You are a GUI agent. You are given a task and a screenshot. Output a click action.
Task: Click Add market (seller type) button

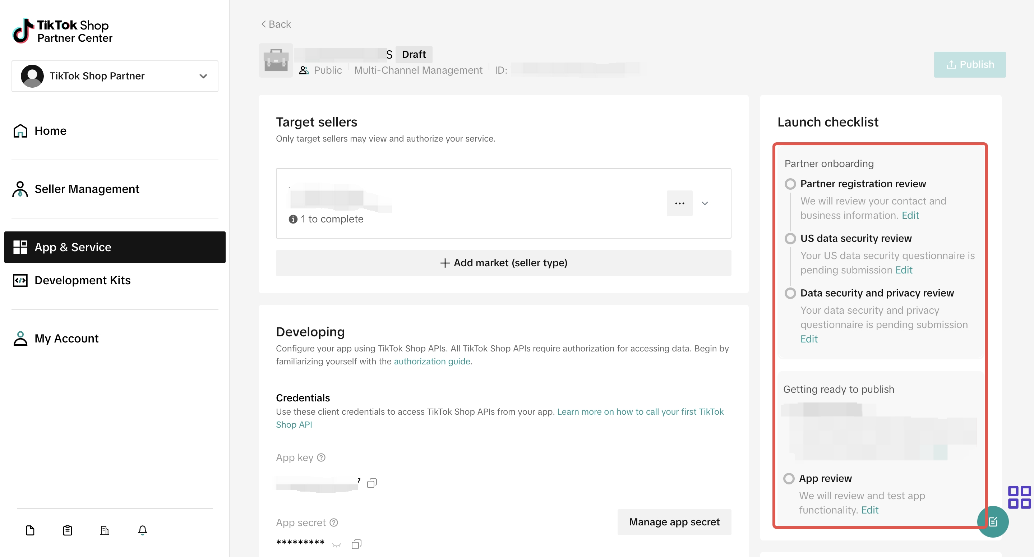click(x=503, y=263)
